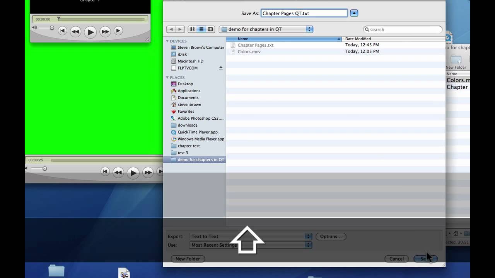Open the 'demo for chapters in QT' folder dropdown
495x278 pixels.
click(x=266, y=29)
